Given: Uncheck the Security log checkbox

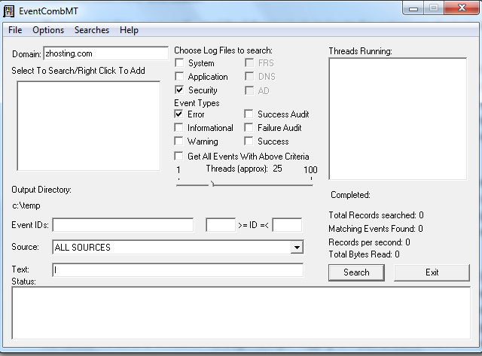Looking at the screenshot, I should click(179, 90).
